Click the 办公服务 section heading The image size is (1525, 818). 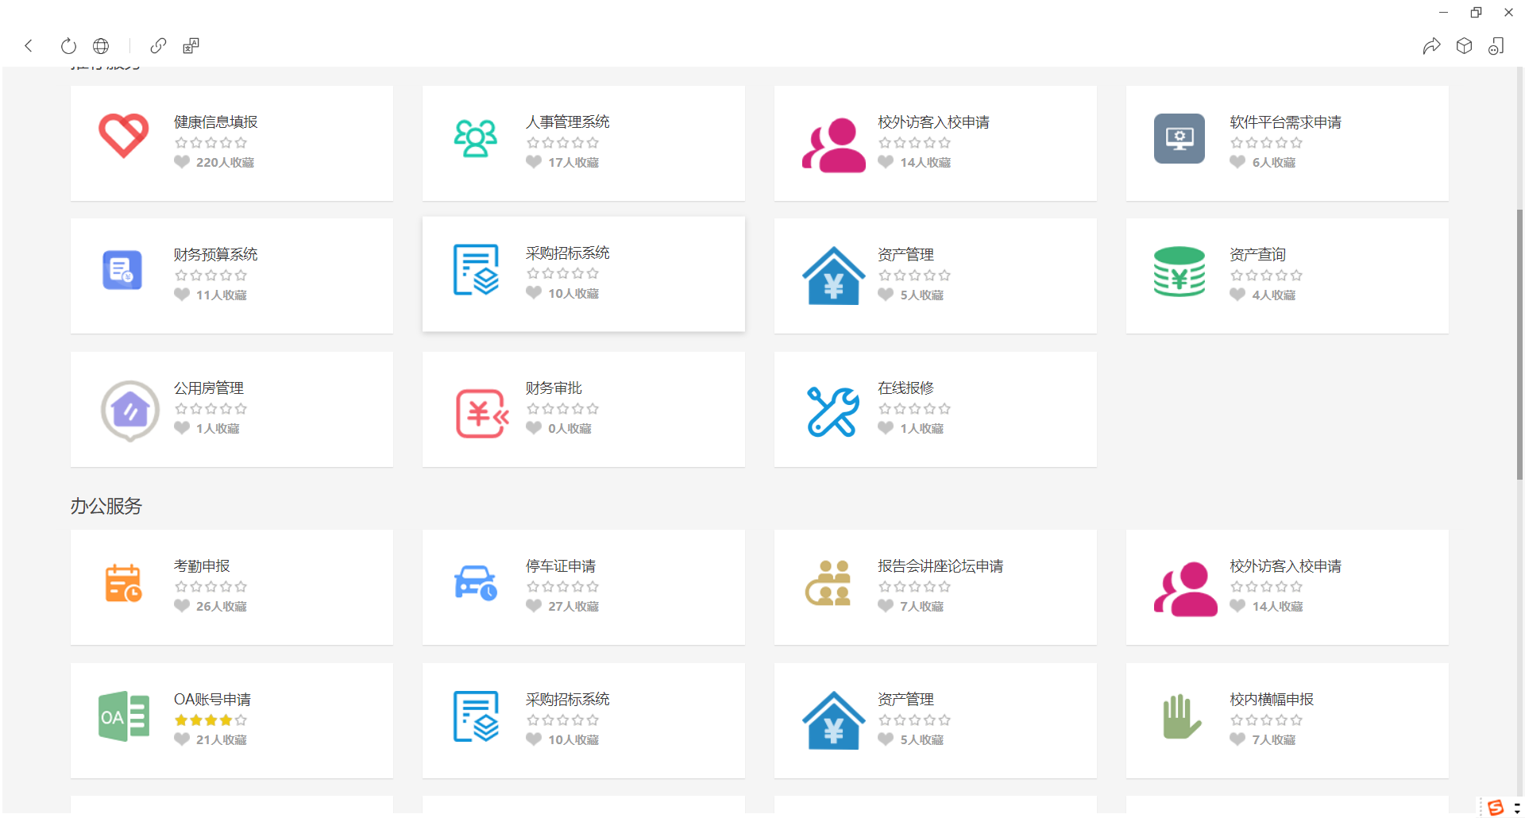pos(106,506)
